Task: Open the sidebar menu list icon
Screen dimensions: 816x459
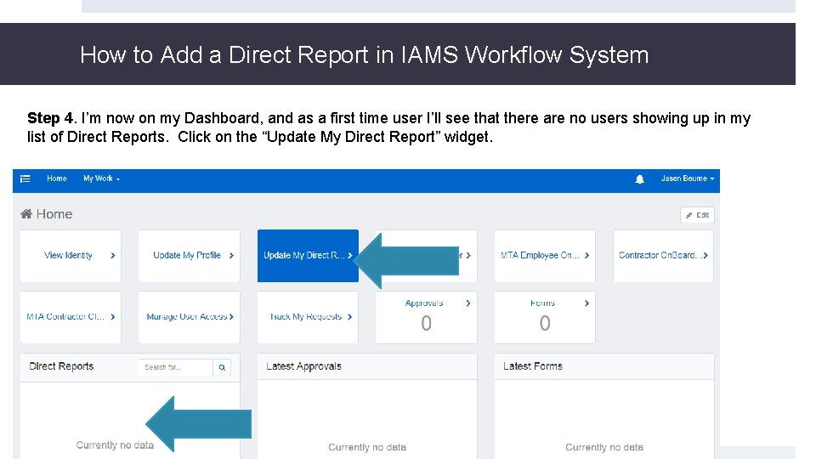Action: click(25, 179)
